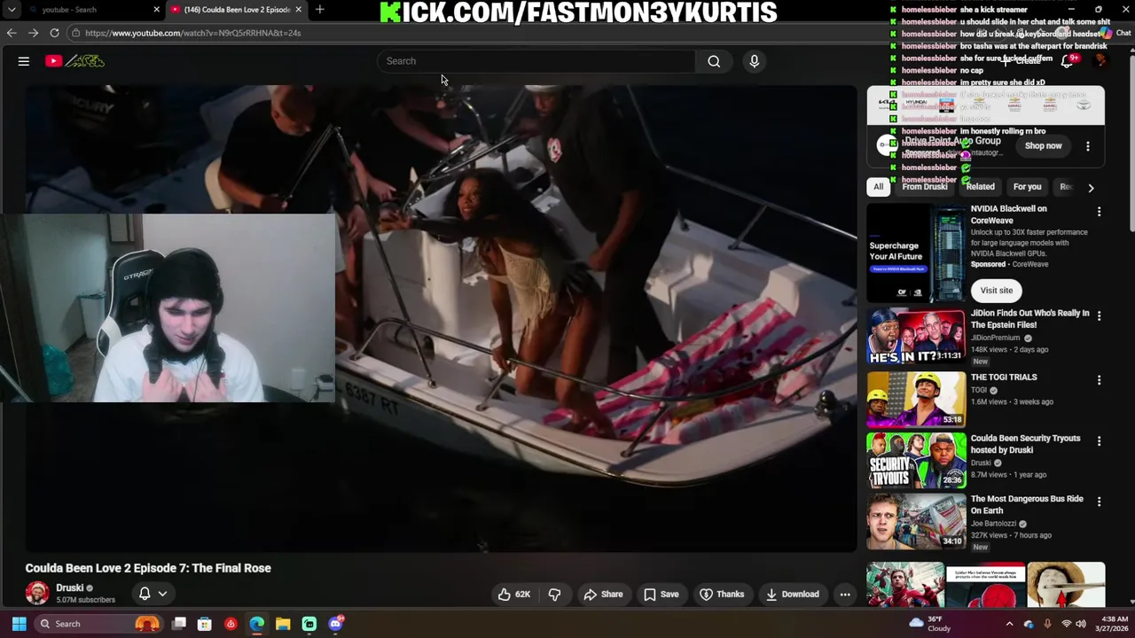Show hidden system tray icons

pyautogui.click(x=1009, y=624)
